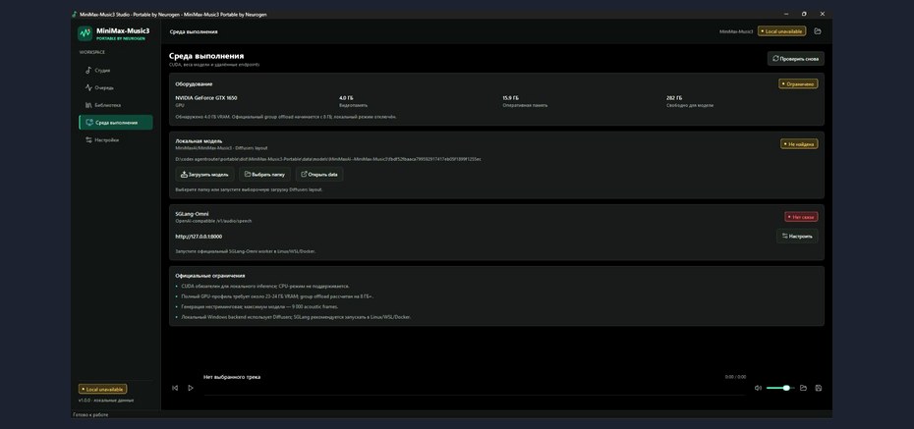The width and height of the screenshot is (914, 429).
Task: Maximize the application window
Action: [804, 14]
